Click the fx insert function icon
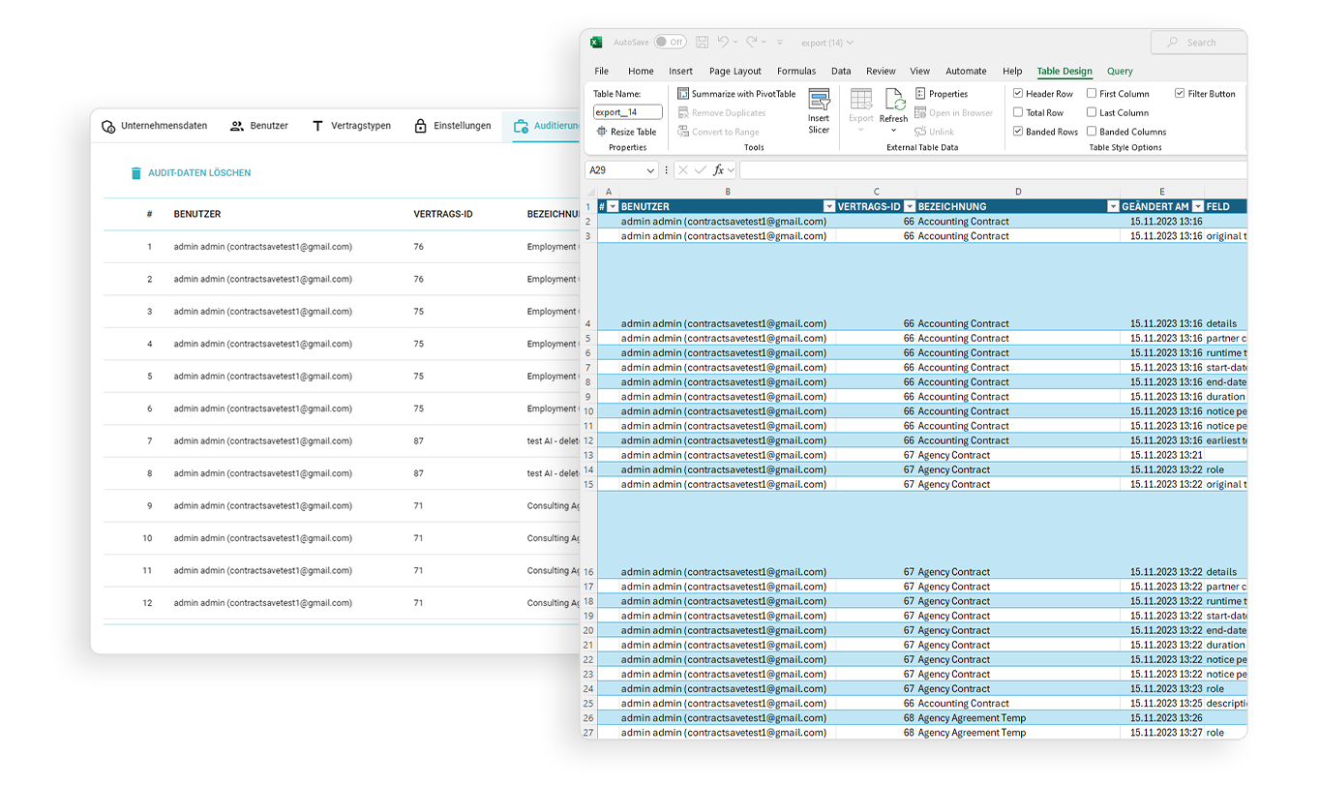This screenshot has height=786, width=1319. coord(718,170)
